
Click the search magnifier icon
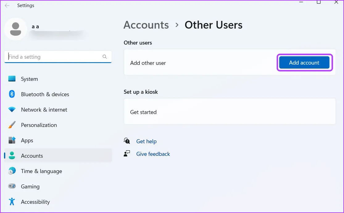[105, 57]
